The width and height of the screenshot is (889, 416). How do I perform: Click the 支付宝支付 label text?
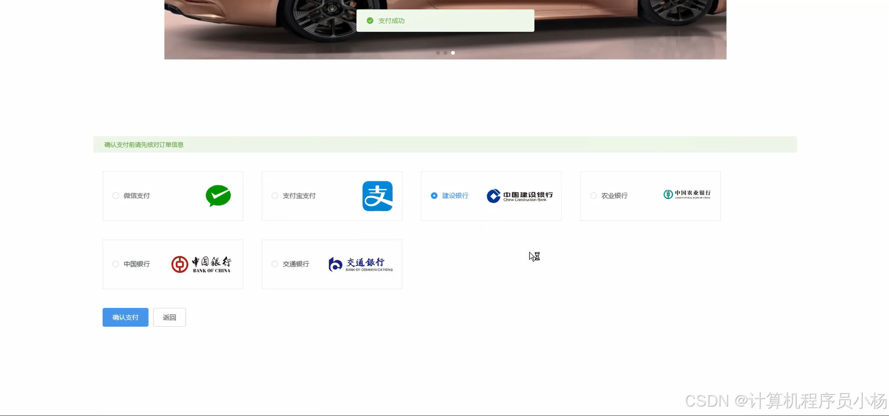[x=299, y=196]
